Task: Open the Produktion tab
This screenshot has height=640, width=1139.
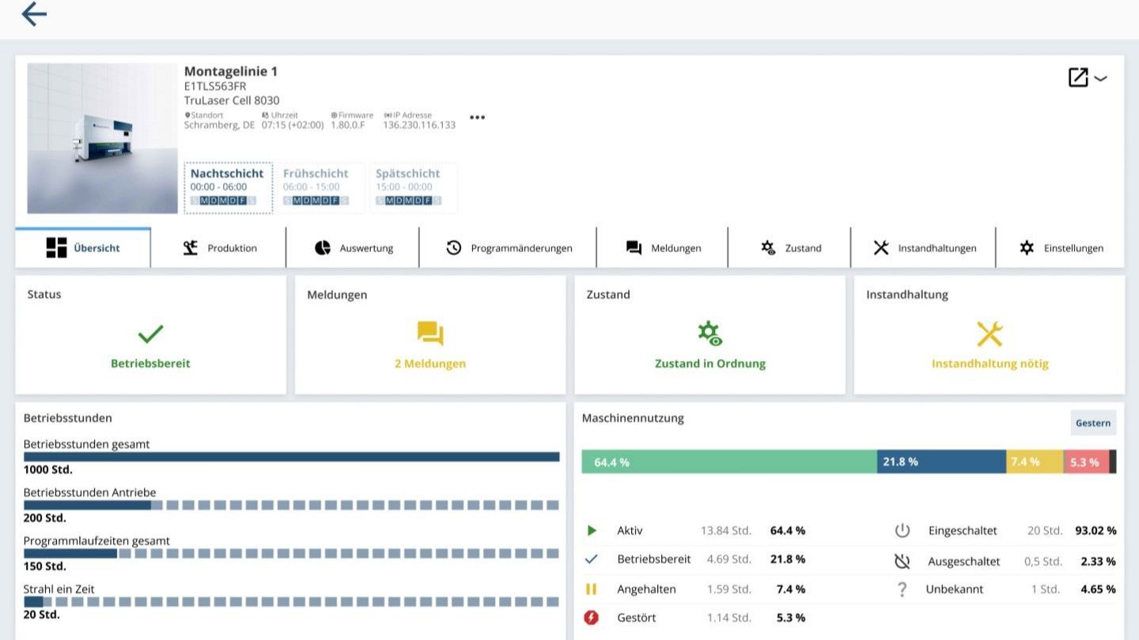Action: pyautogui.click(x=218, y=248)
